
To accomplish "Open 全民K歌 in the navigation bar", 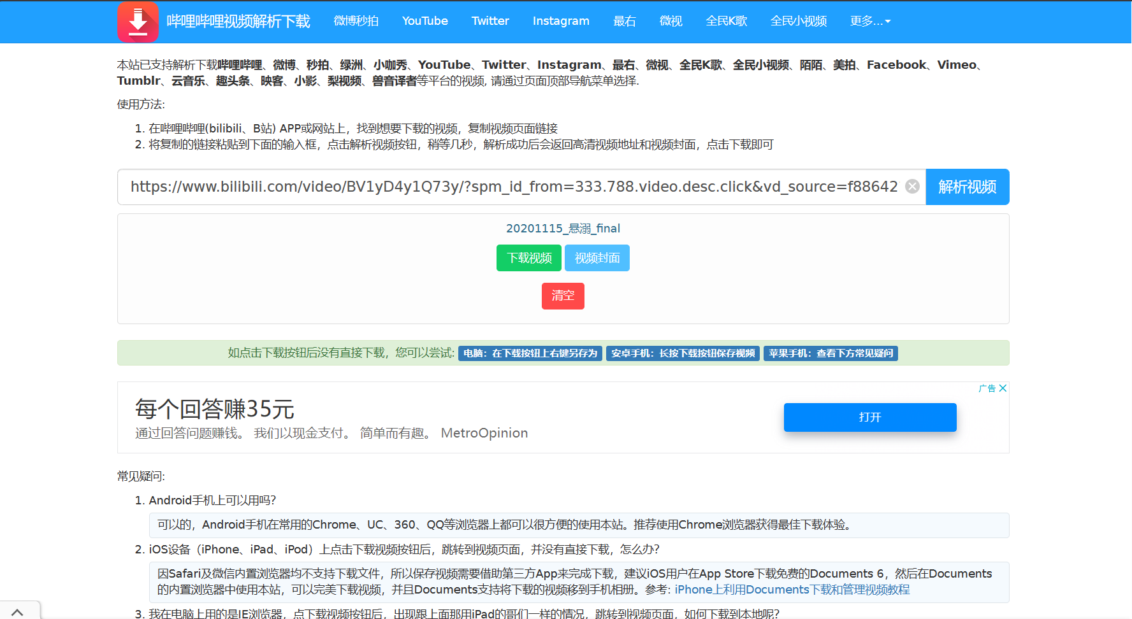I will [x=727, y=21].
